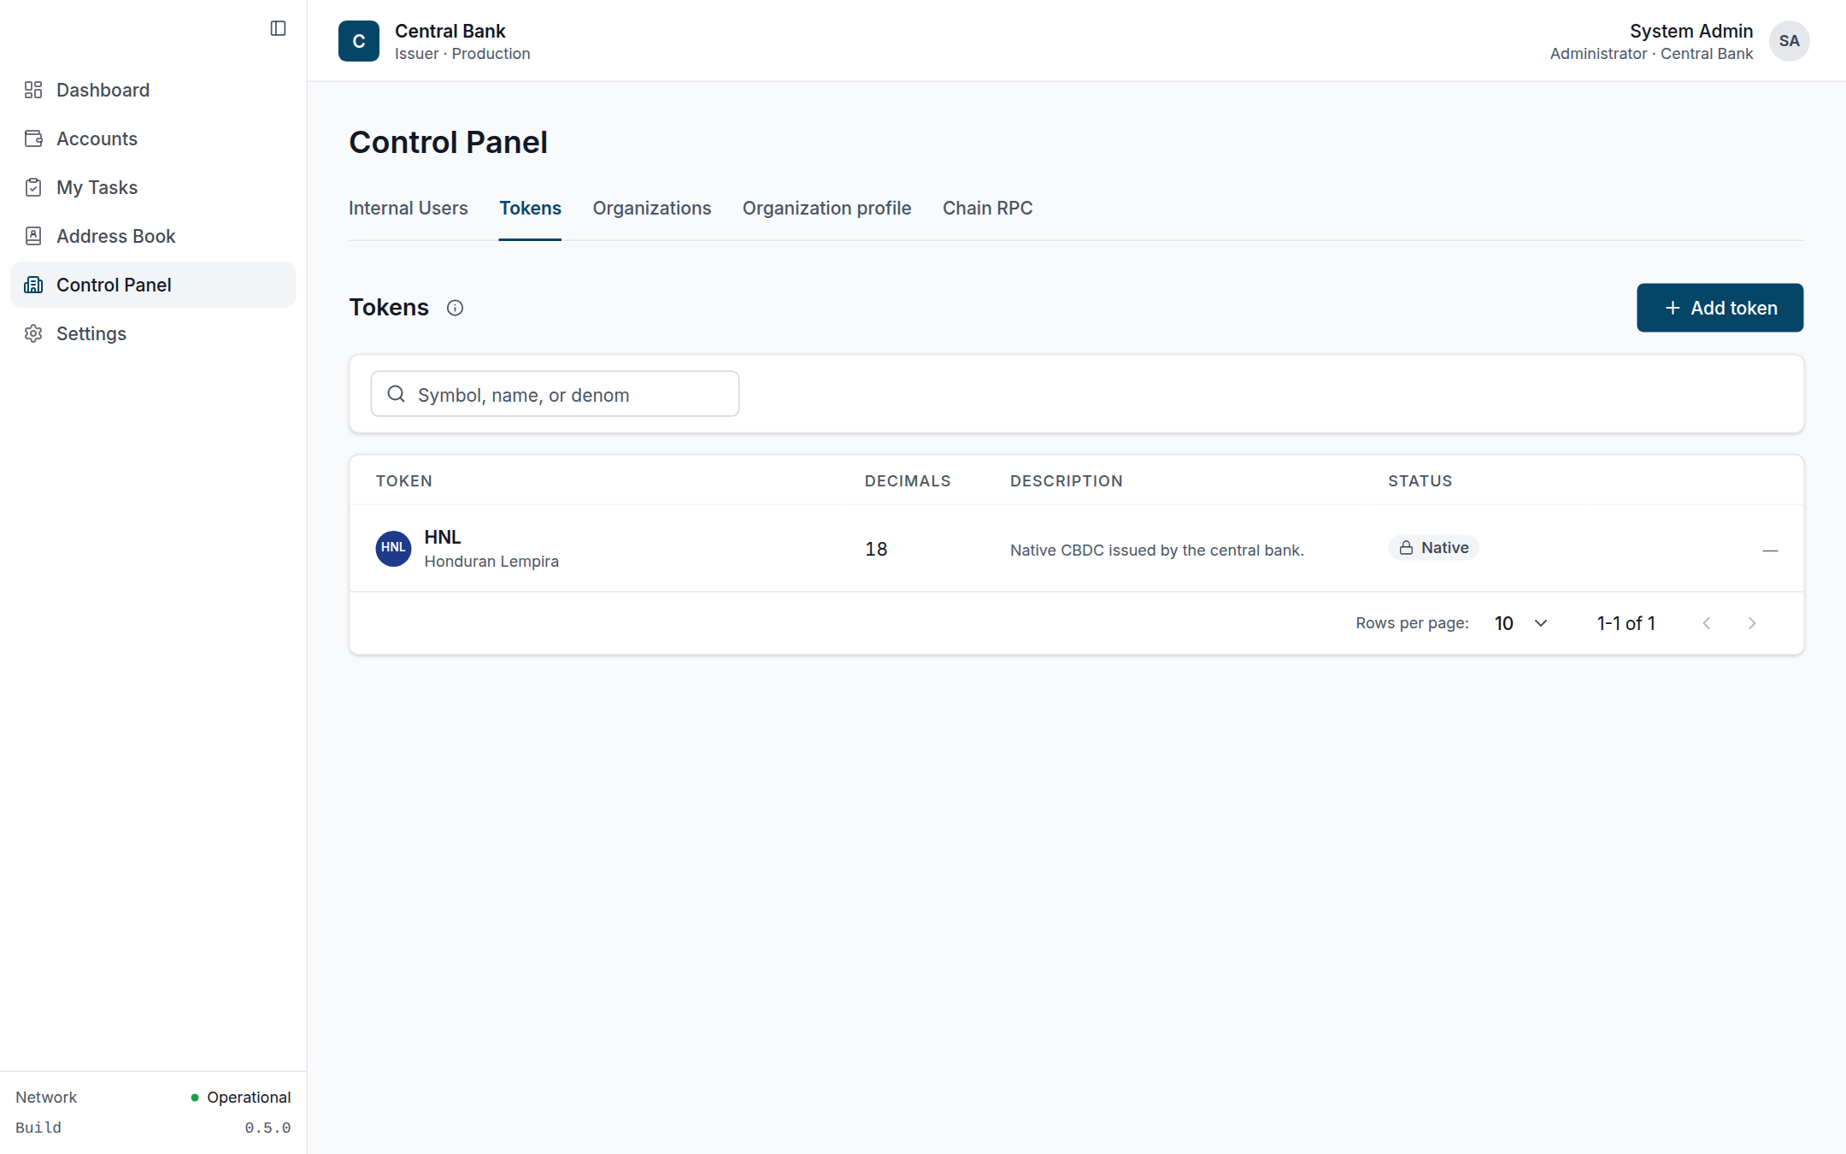Click the Native status badge

coord(1433,548)
